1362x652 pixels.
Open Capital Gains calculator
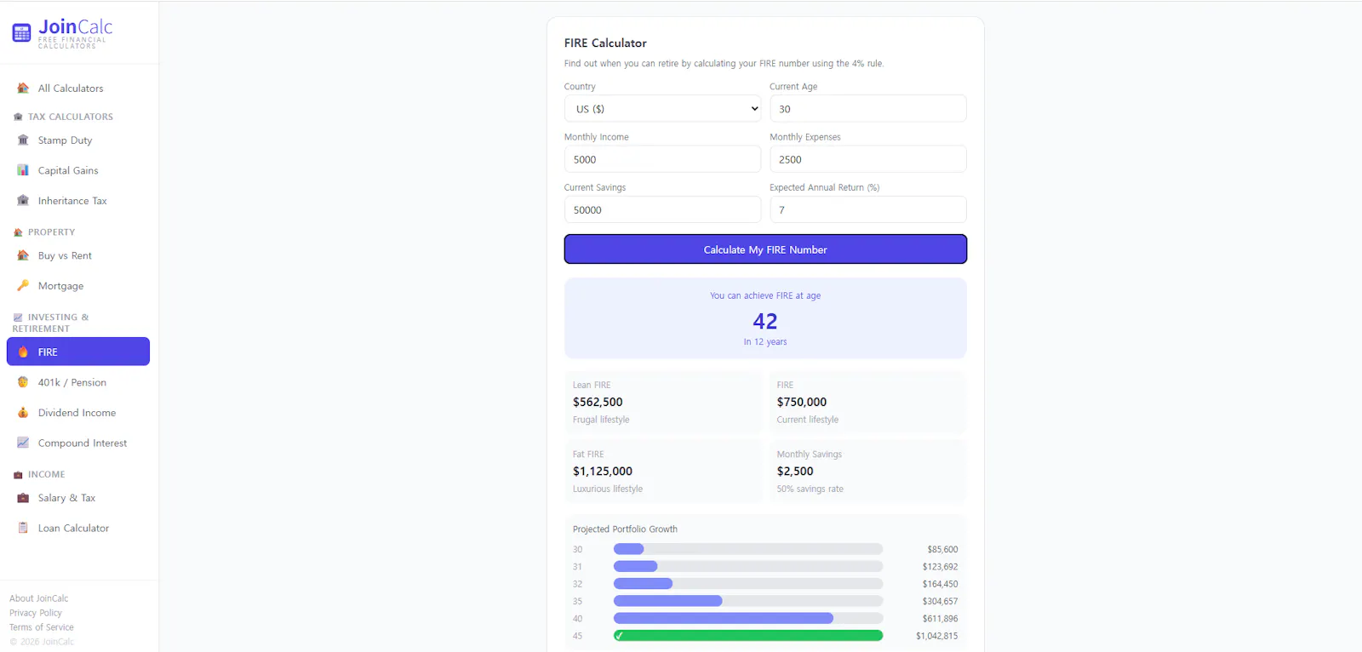[x=78, y=170]
